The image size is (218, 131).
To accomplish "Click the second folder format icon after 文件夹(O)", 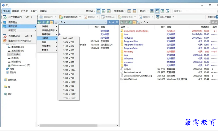I will (134, 11).
